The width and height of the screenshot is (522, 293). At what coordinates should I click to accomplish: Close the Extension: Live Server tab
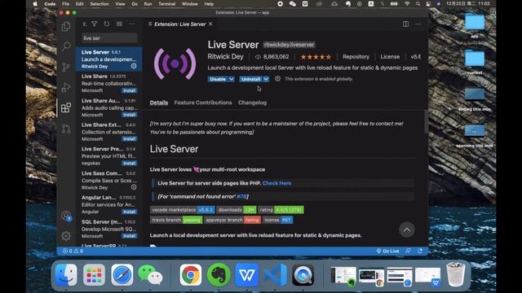click(x=210, y=24)
